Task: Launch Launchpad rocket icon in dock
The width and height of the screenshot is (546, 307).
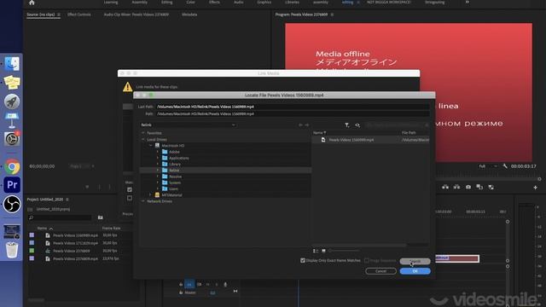Action: click(12, 101)
